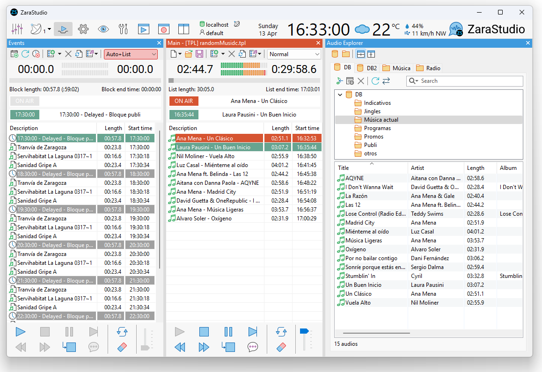Open the audio mixer icon in top toolbar
This screenshot has width=542, height=372.
click(x=17, y=29)
